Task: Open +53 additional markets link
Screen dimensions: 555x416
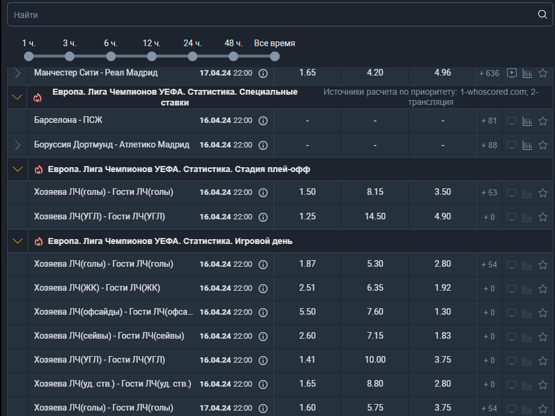Action: pyautogui.click(x=489, y=192)
